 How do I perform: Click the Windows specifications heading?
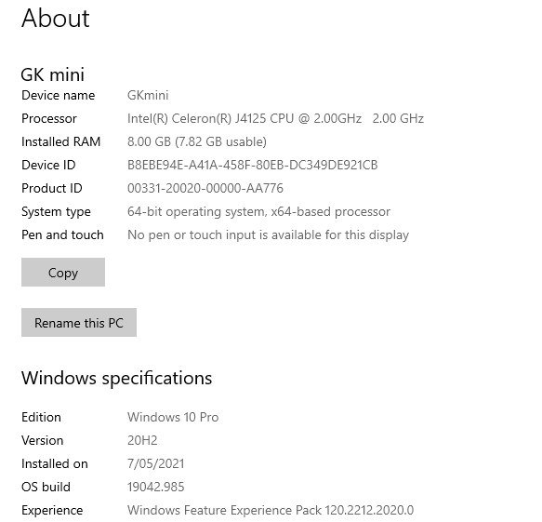point(117,378)
